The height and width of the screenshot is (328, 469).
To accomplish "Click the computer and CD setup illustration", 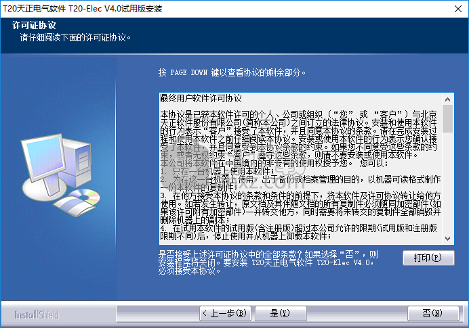I will (60, 175).
